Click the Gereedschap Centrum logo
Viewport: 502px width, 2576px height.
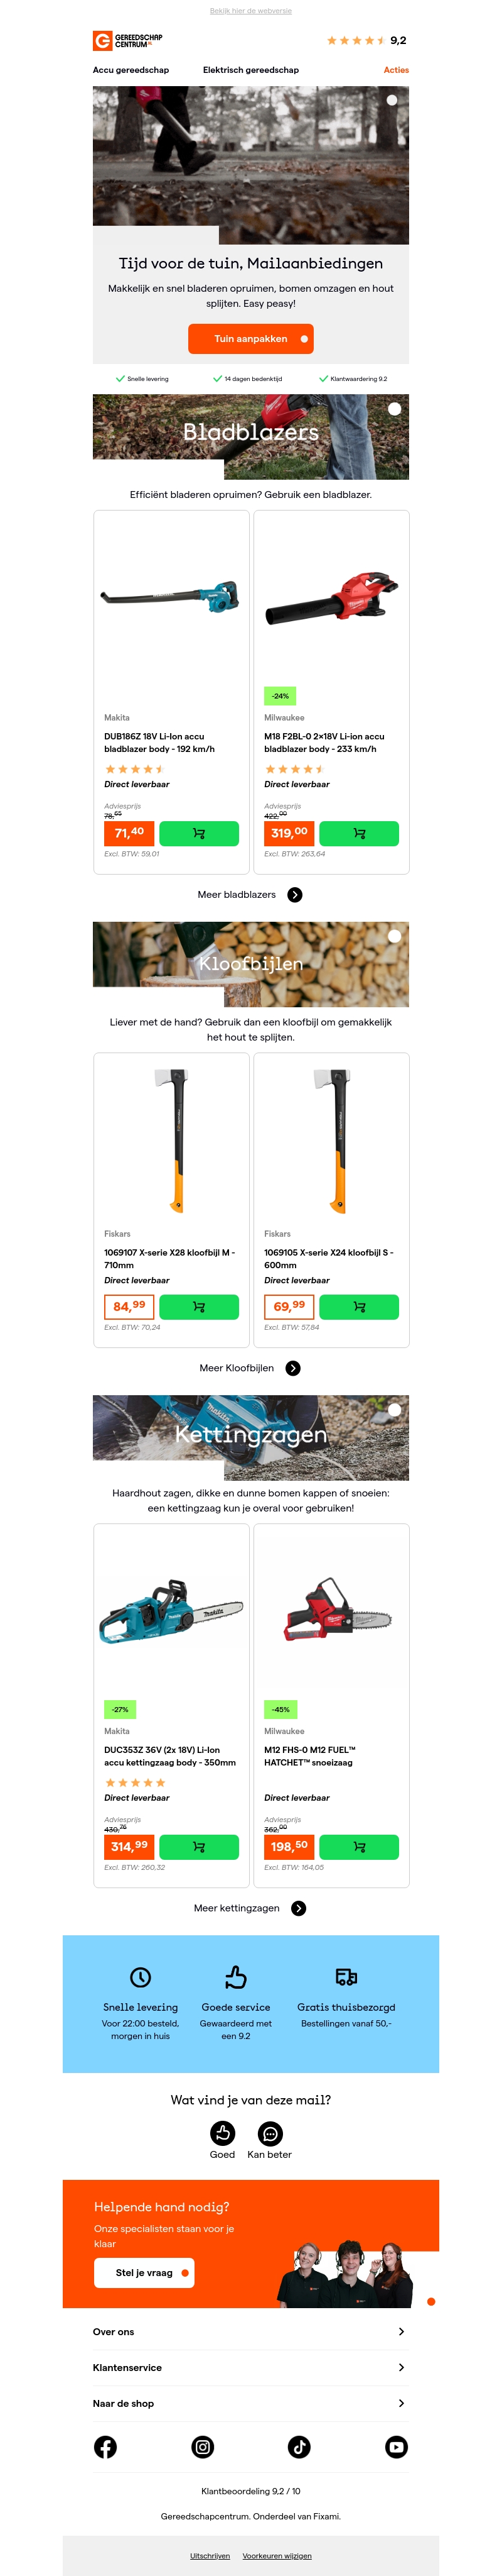click(128, 40)
